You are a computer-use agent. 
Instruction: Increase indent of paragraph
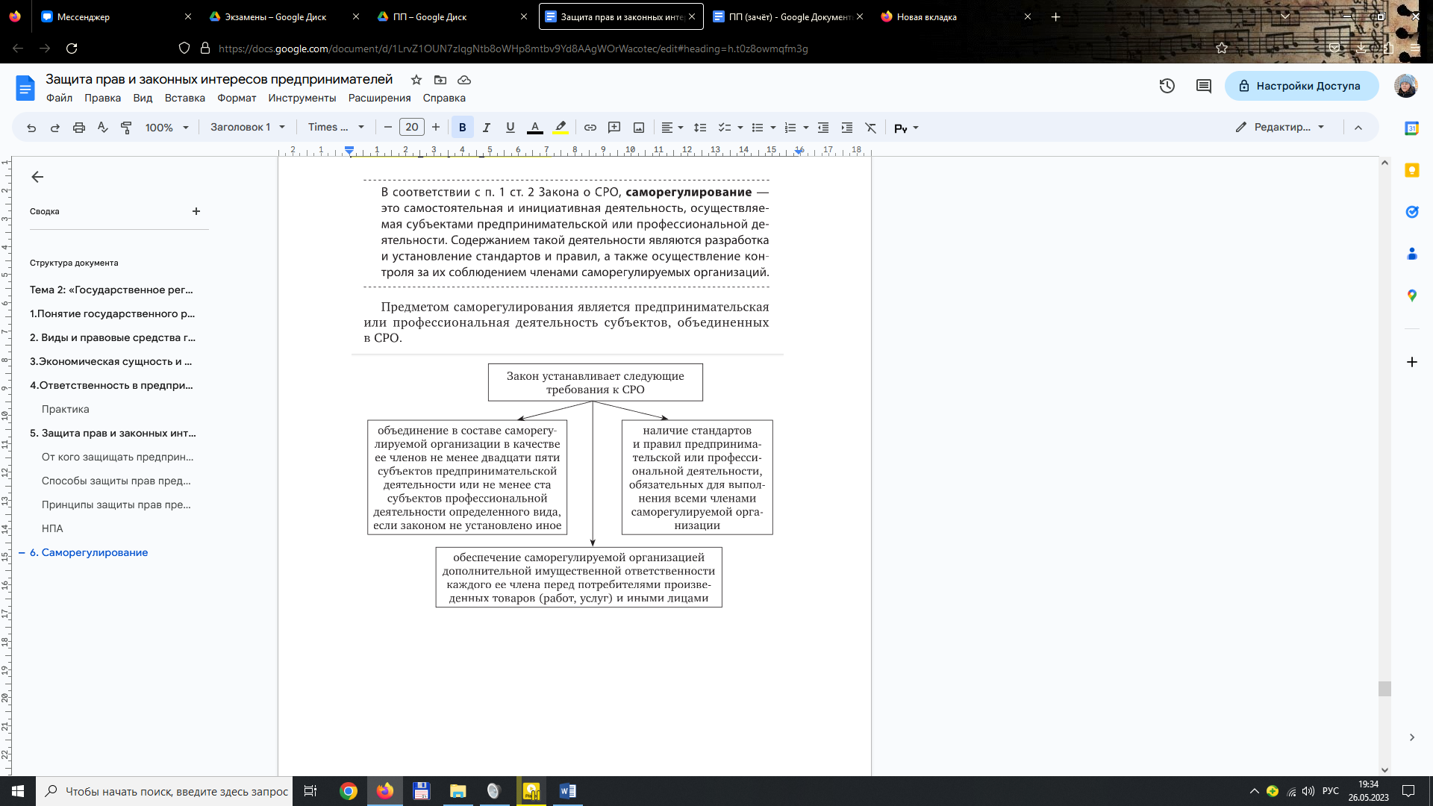coord(847,128)
